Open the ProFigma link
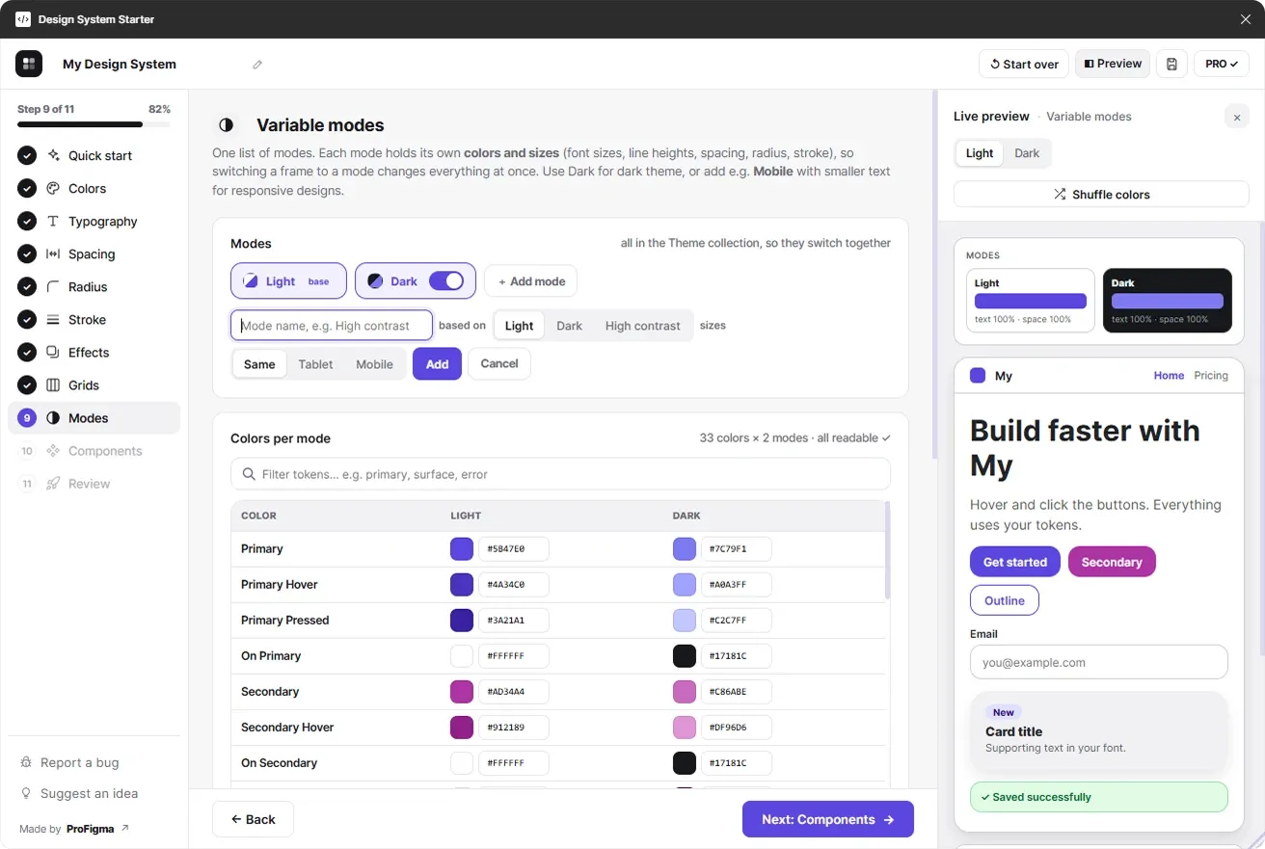This screenshot has height=849, width=1265. (97, 829)
